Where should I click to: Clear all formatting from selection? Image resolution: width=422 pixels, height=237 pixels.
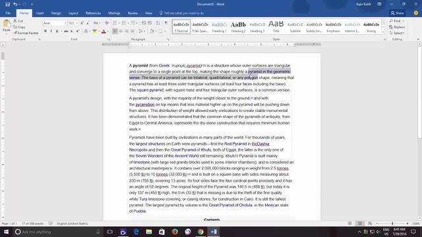pyautogui.click(x=107, y=23)
